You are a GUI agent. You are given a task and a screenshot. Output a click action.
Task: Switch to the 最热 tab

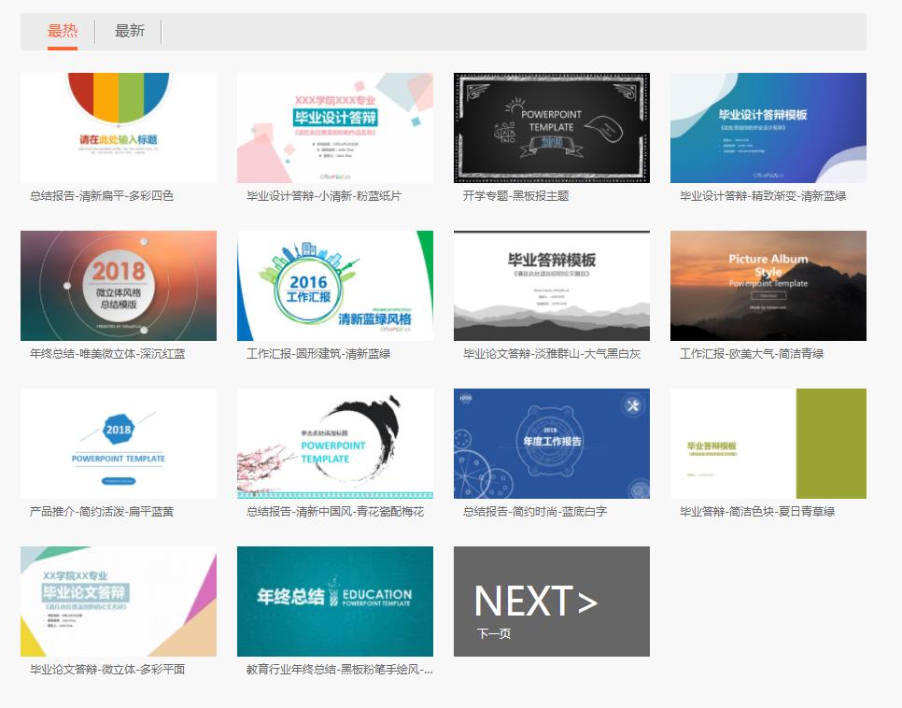coord(63,31)
